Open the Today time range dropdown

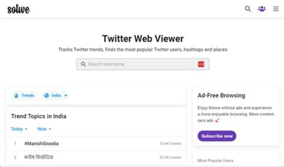click(x=19, y=129)
